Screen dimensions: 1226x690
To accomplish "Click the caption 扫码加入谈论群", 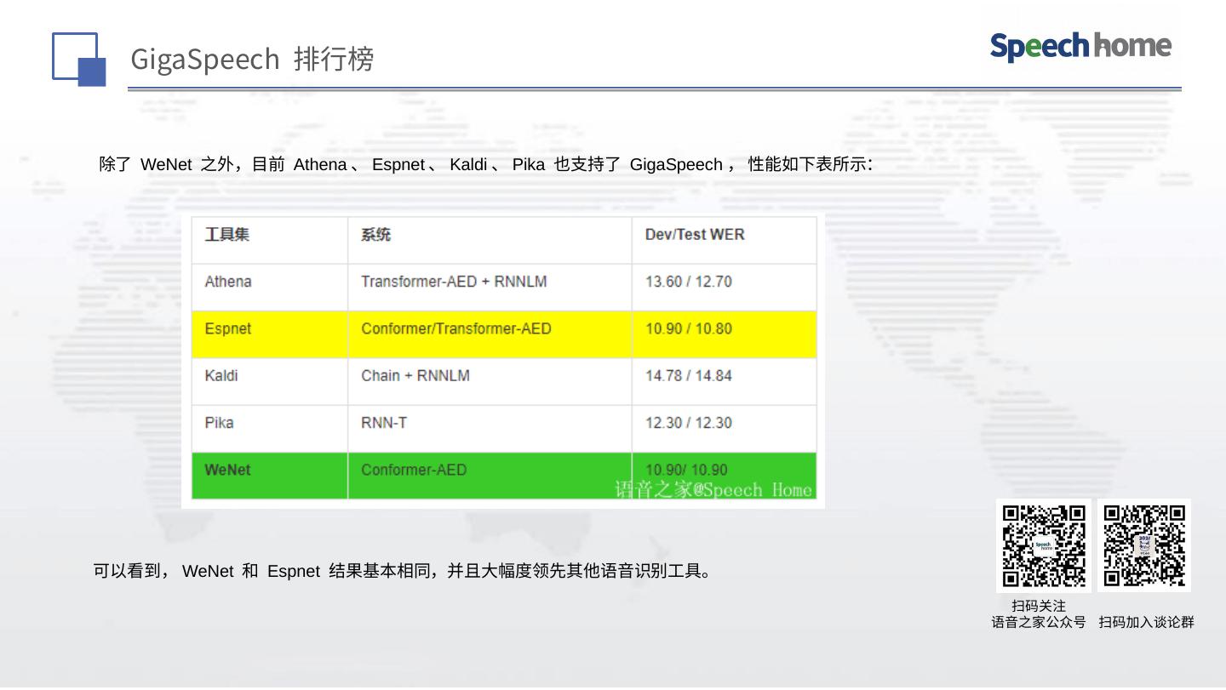I will point(1146,623).
